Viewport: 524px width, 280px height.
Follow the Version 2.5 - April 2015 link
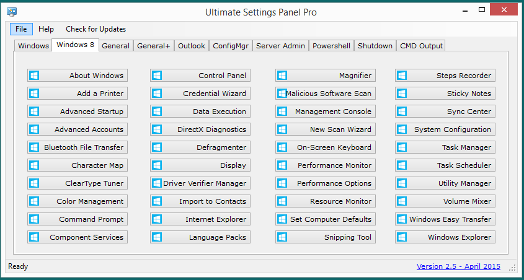(x=458, y=266)
